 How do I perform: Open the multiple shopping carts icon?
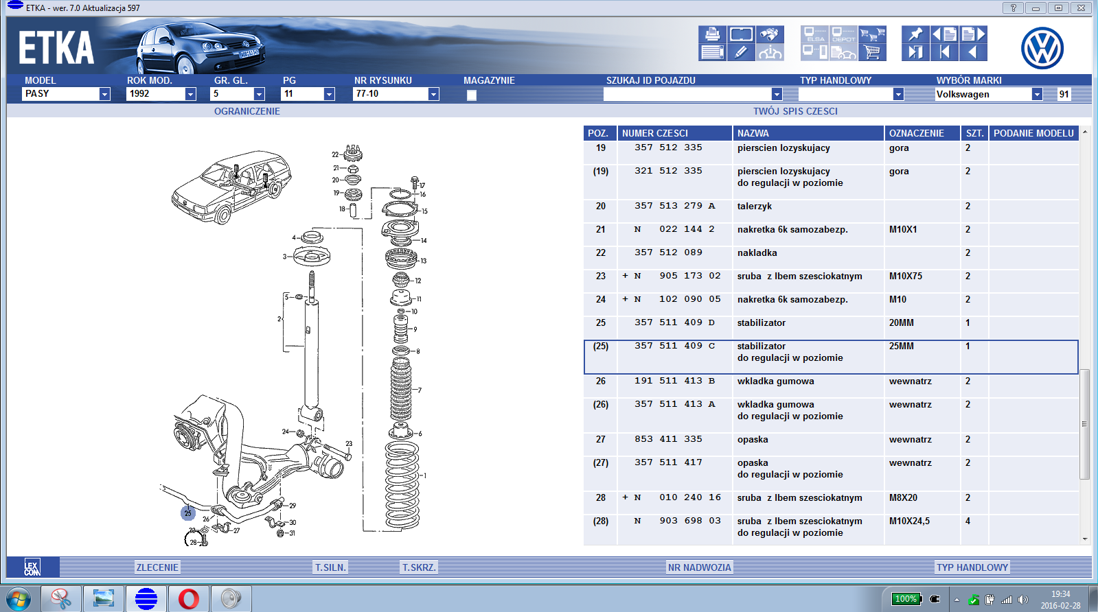[872, 34]
